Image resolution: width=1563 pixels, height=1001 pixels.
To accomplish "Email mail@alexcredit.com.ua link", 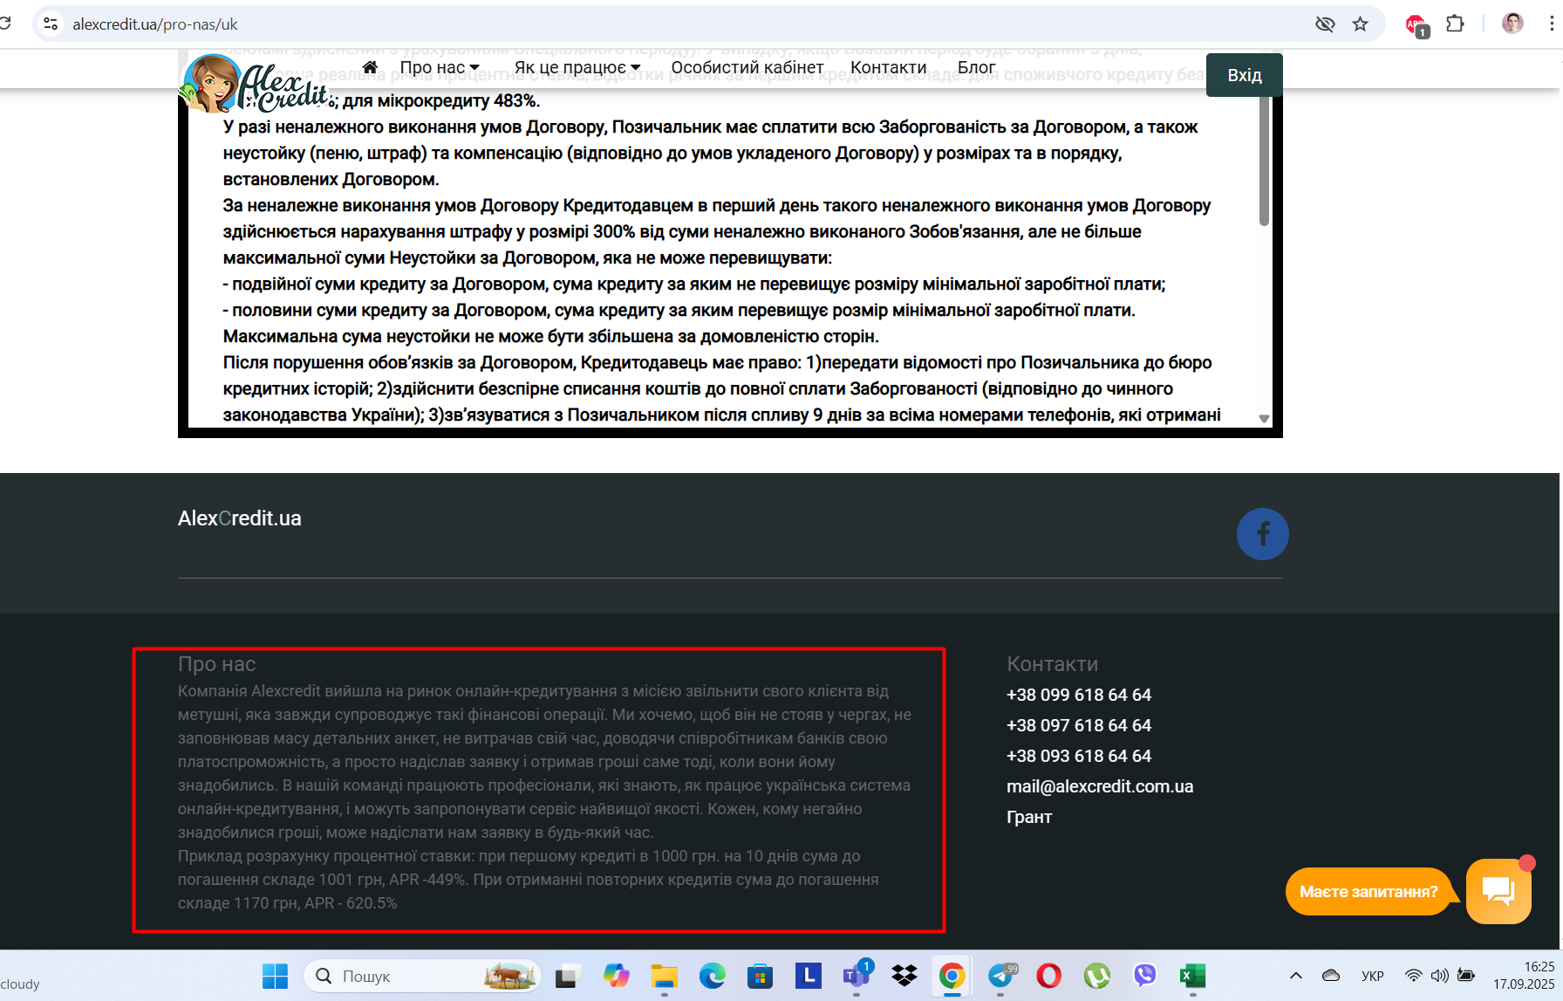I will pos(1100,786).
